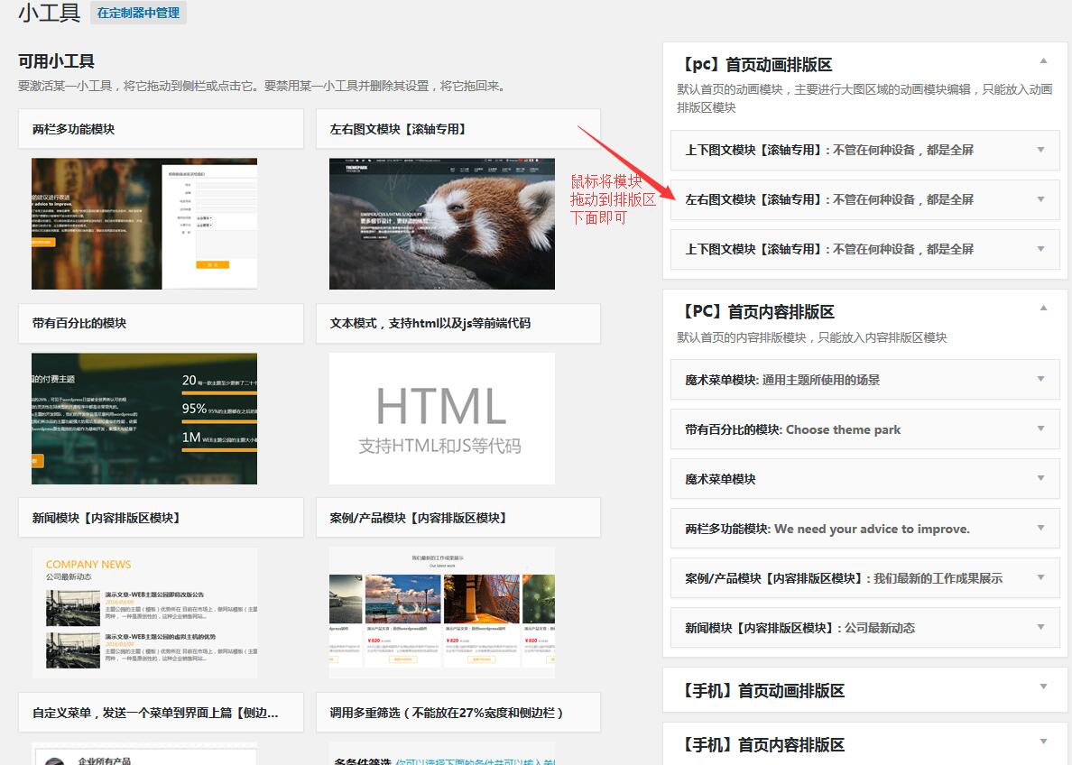Select 自定义菜单 widget title in available widgets
The height and width of the screenshot is (765, 1072).
(155, 713)
